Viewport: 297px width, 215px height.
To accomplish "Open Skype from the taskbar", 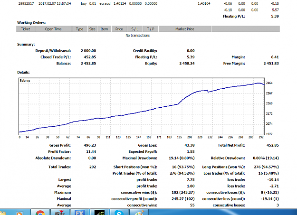I will click(119, 212).
